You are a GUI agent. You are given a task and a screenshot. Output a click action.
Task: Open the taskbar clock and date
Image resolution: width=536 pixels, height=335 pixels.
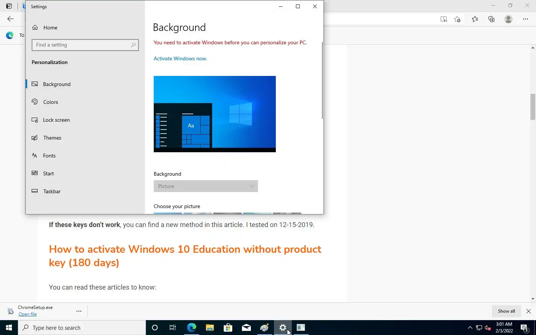(504, 328)
